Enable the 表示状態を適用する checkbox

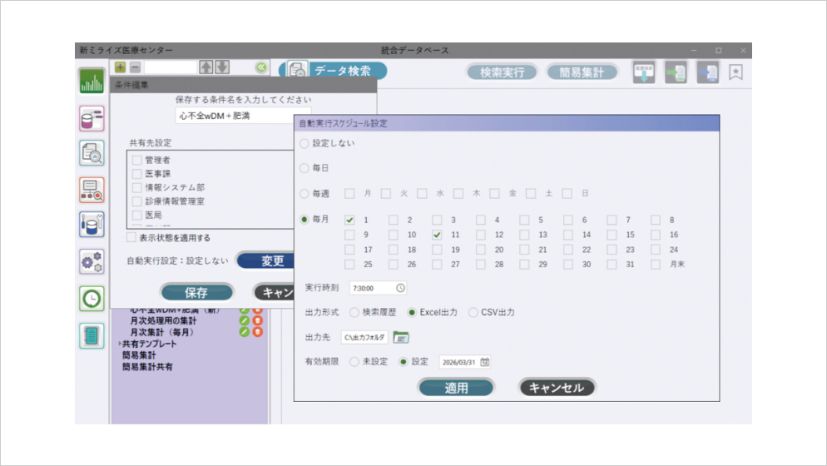click(x=131, y=238)
